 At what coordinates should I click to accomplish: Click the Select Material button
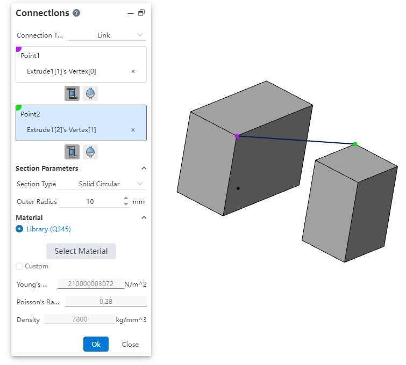(x=81, y=251)
